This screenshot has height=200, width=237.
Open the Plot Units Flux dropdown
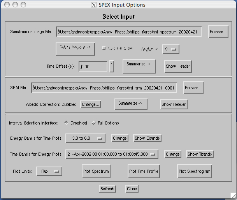click(x=49, y=171)
